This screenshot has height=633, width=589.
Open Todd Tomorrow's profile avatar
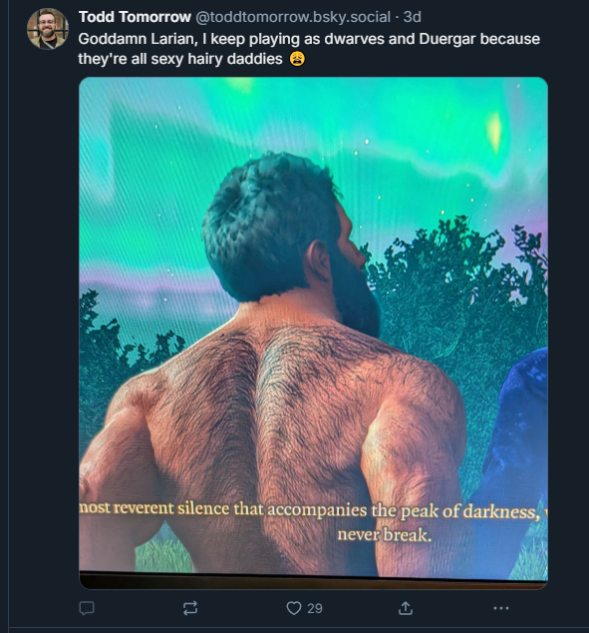48,29
